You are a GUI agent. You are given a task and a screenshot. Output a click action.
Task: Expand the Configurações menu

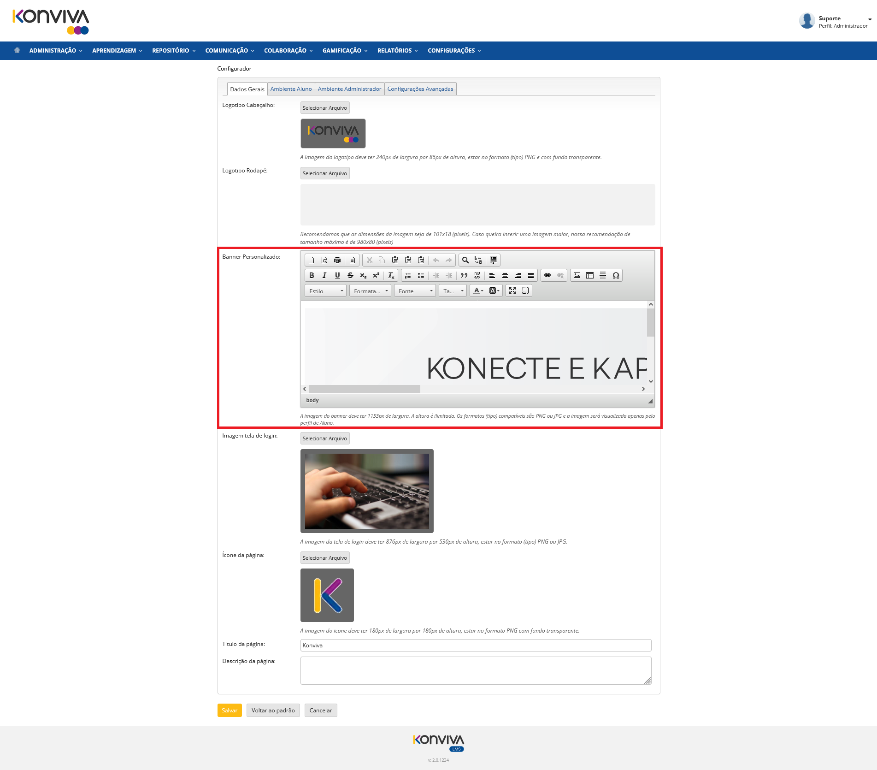(454, 51)
